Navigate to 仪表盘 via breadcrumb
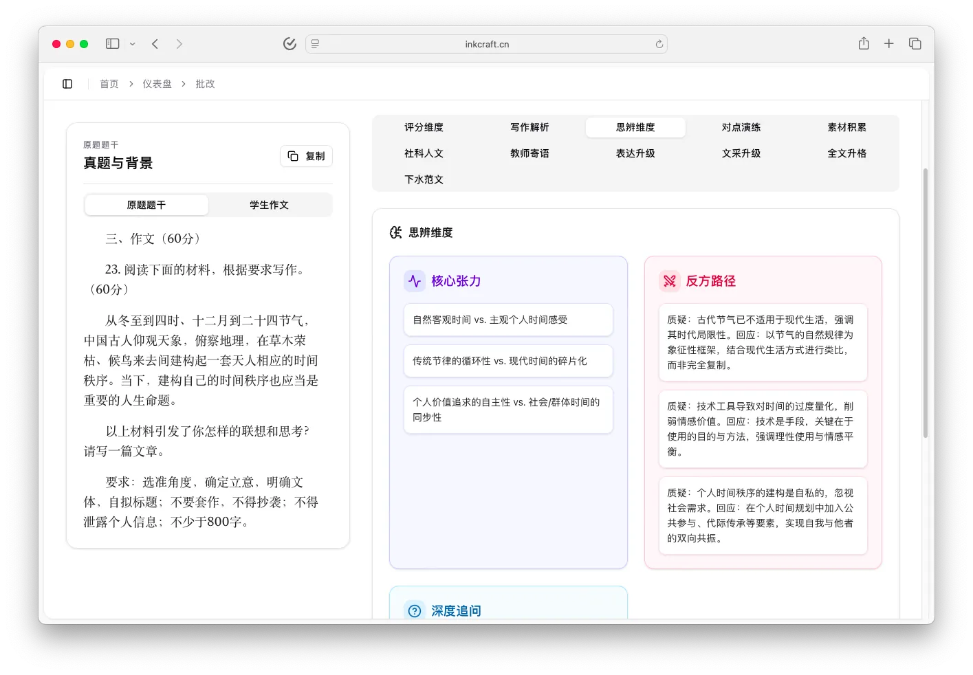The width and height of the screenshot is (973, 675). (157, 83)
